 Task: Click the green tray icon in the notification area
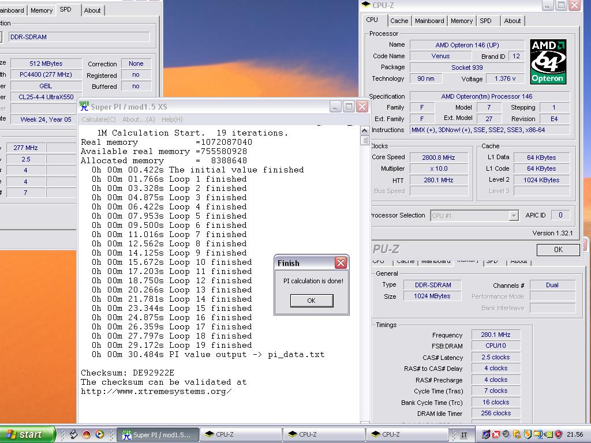[x=548, y=434]
